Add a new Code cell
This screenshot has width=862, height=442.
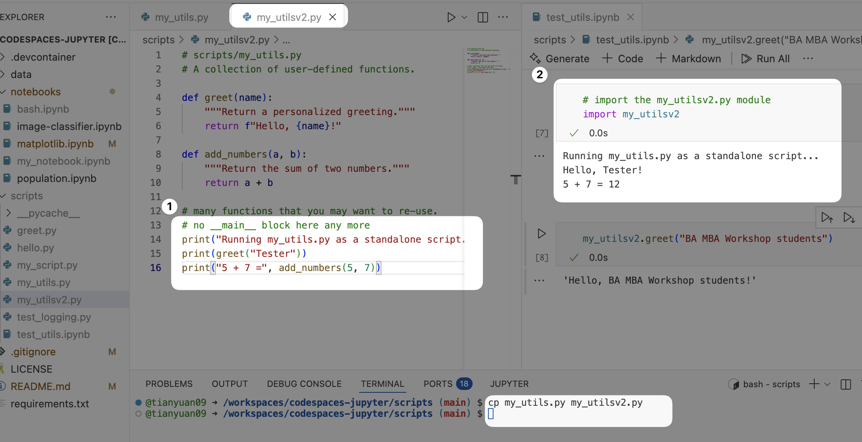click(x=623, y=59)
